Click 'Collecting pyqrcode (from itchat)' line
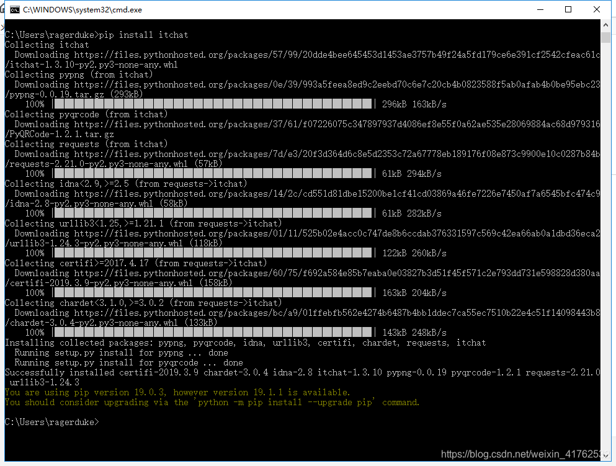 [86, 114]
